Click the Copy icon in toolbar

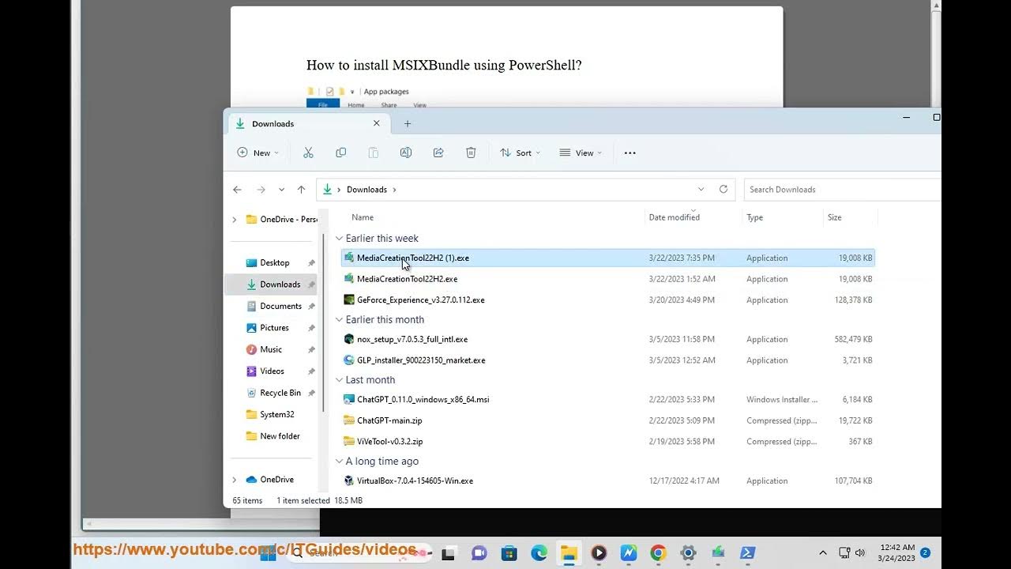[x=340, y=153]
